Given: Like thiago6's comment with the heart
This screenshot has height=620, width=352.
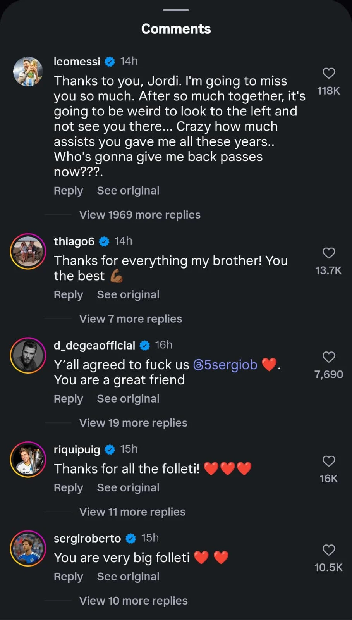Looking at the screenshot, I should (328, 253).
